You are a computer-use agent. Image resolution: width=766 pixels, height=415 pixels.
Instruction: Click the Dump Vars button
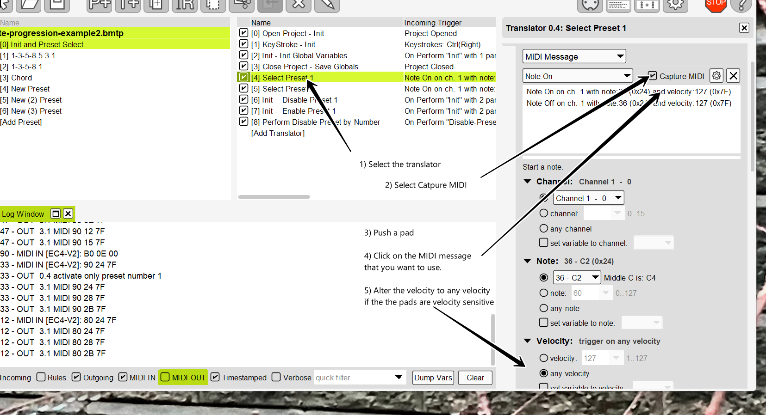(433, 378)
